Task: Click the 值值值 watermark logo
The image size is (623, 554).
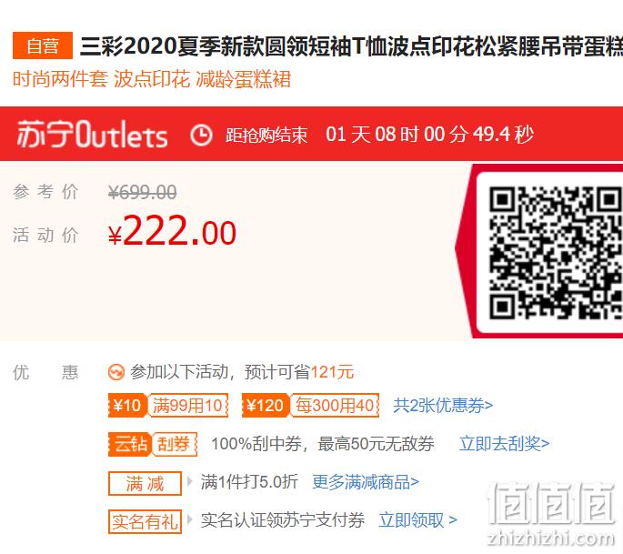Action: pyautogui.click(x=551, y=513)
